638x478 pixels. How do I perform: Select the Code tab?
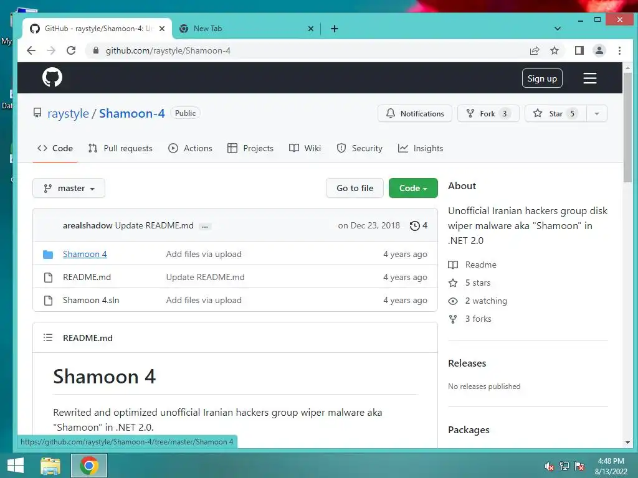(x=55, y=148)
